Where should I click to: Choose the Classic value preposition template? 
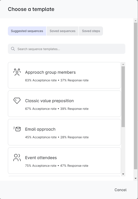click(64, 104)
